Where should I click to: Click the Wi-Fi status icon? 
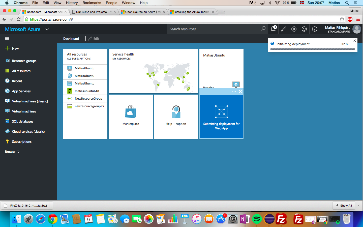coord(277,3)
